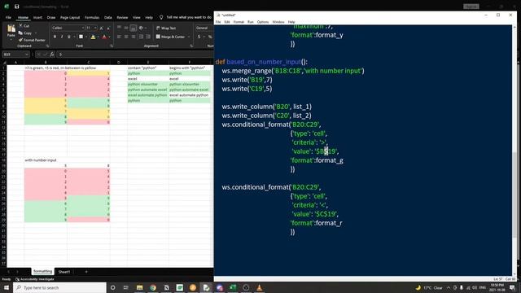The height and width of the screenshot is (293, 521).
Task: Apply the red font color
Action: pos(104,37)
